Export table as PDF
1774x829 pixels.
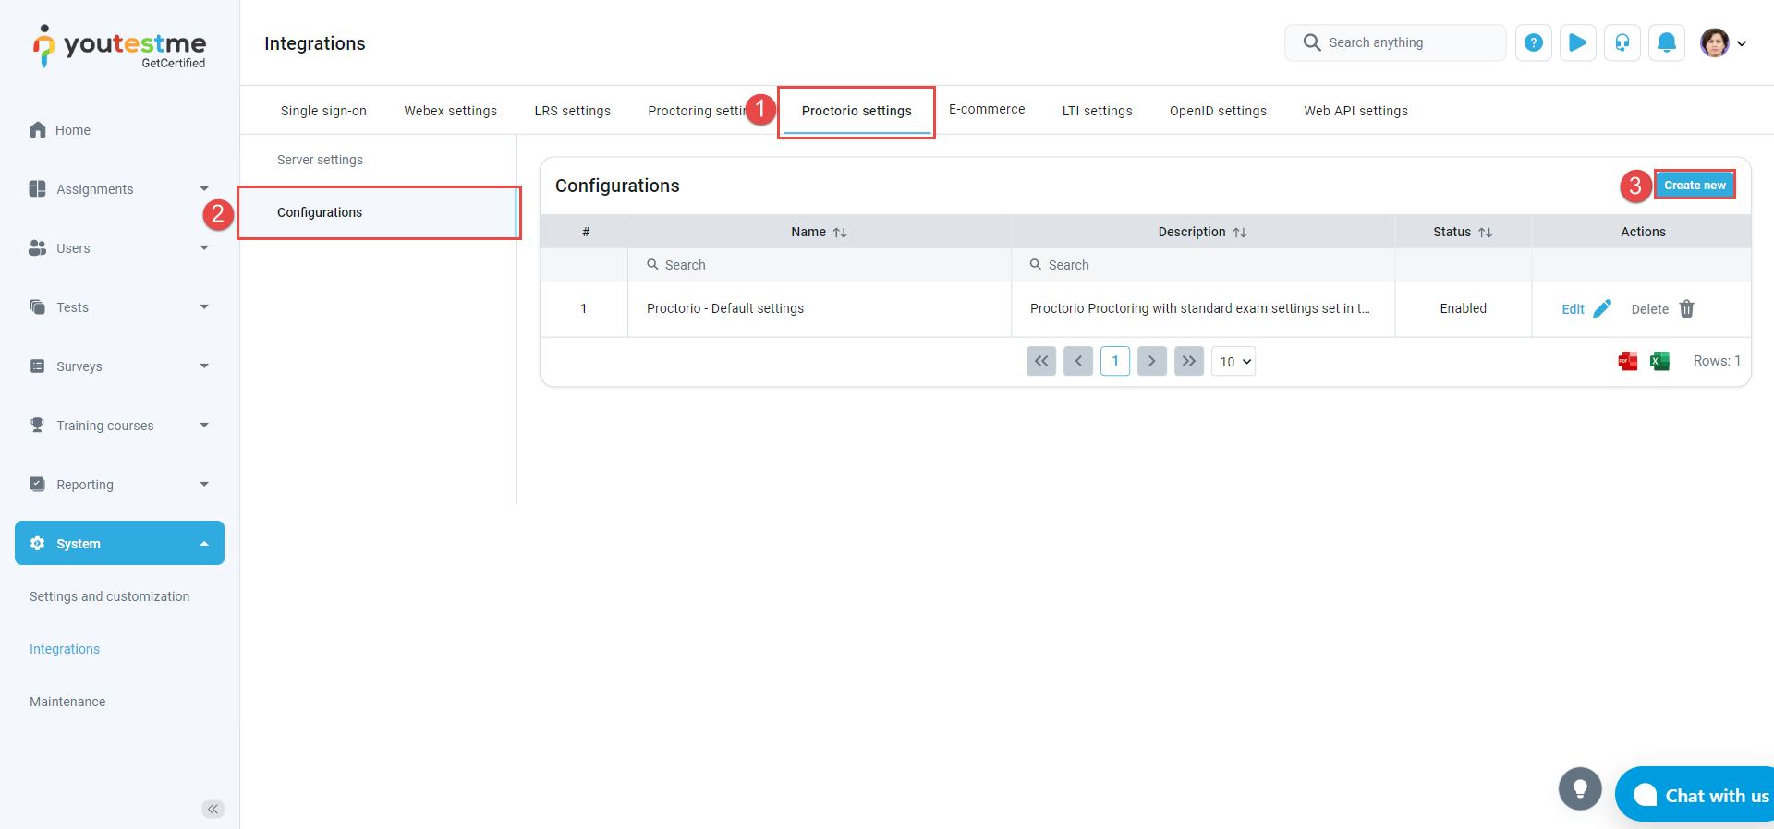click(x=1627, y=362)
